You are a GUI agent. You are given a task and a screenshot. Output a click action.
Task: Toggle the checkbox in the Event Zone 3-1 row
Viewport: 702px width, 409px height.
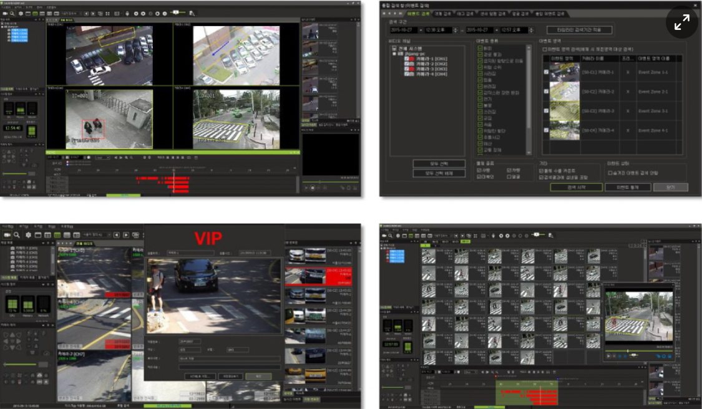pyautogui.click(x=546, y=110)
